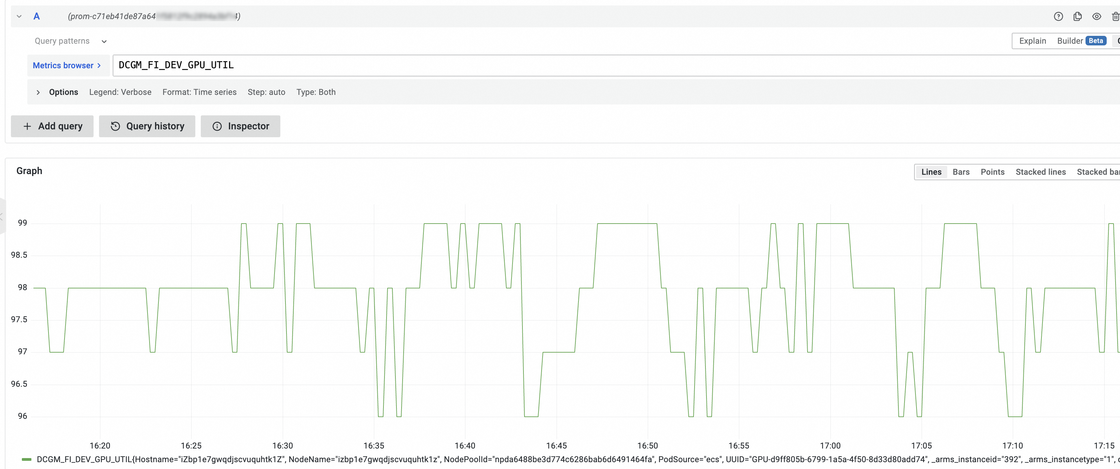Switch to Builder query editor mode
Viewport: 1120px width, 469px height.
(1069, 41)
